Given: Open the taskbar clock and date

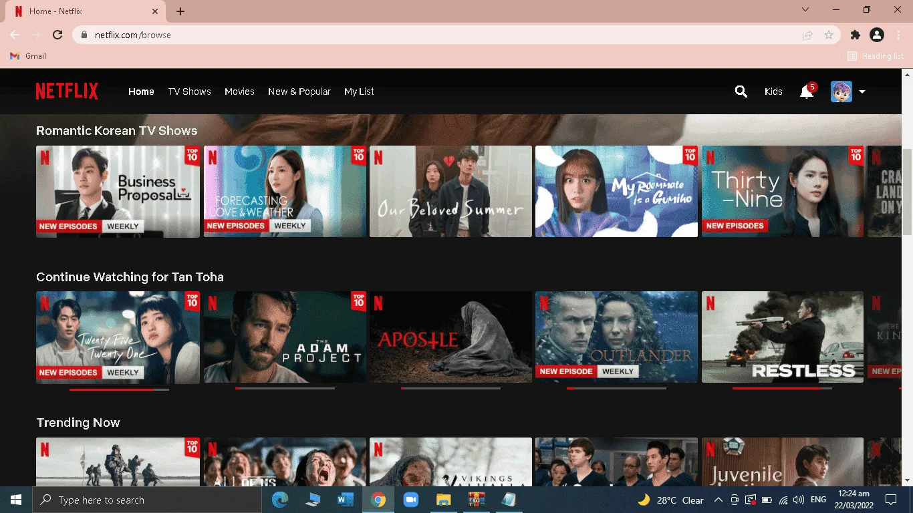Looking at the screenshot, I should [855, 500].
